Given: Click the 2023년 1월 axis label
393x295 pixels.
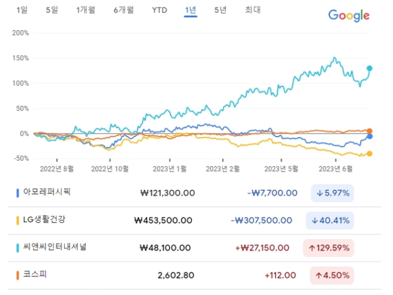Looking at the screenshot, I should tap(170, 169).
